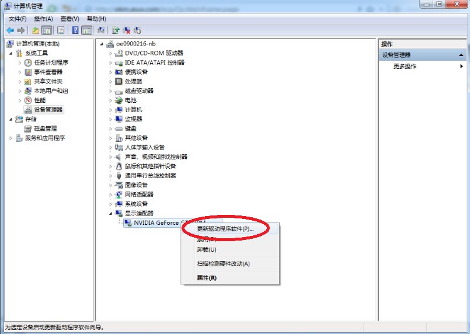
Task: Expand the IDE ATA/ATAPI 控制器 node
Action: pyautogui.click(x=110, y=62)
